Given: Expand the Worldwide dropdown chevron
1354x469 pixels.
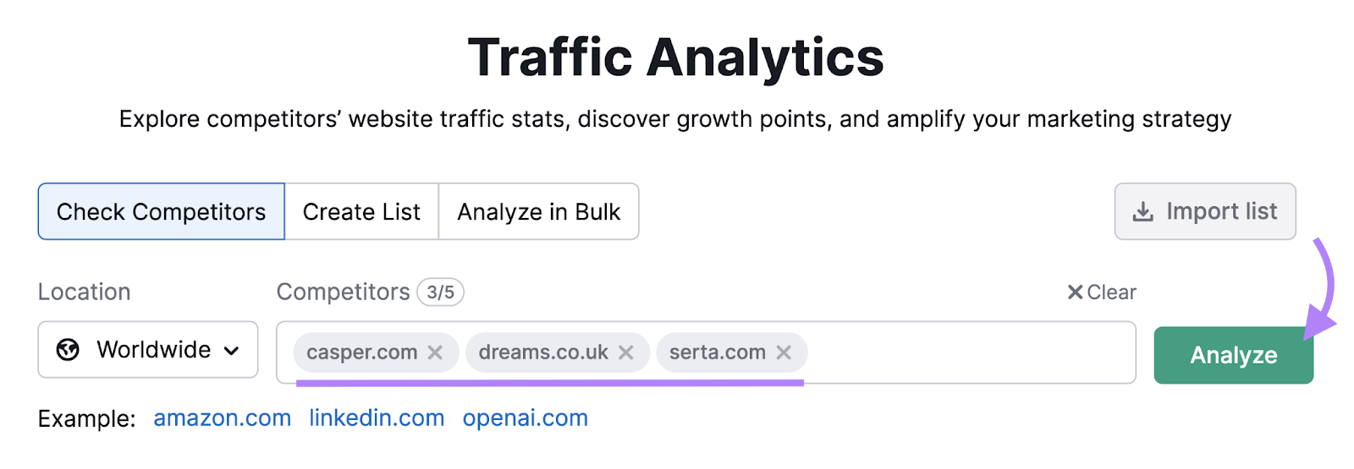Looking at the screenshot, I should point(232,351).
